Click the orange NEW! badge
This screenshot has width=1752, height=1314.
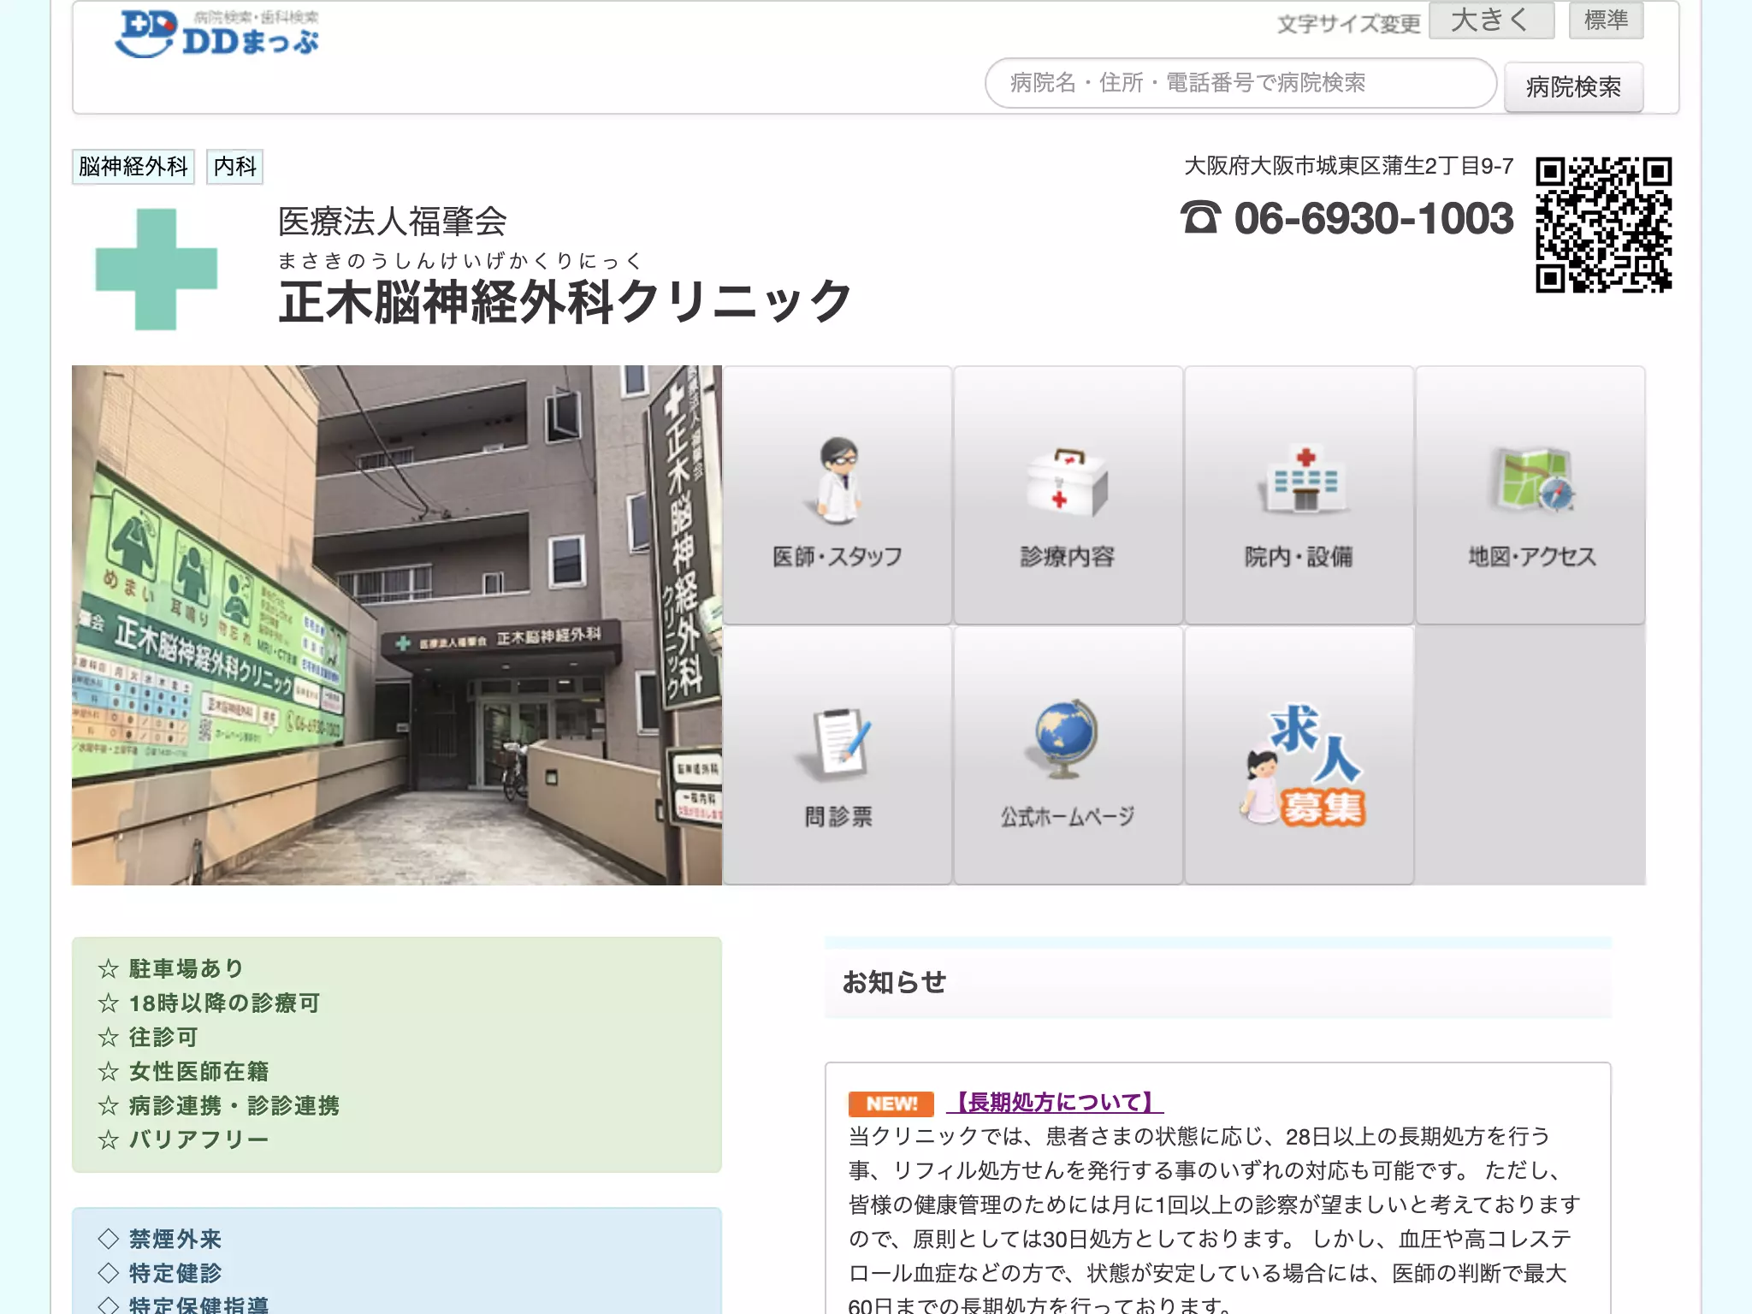click(x=891, y=1104)
